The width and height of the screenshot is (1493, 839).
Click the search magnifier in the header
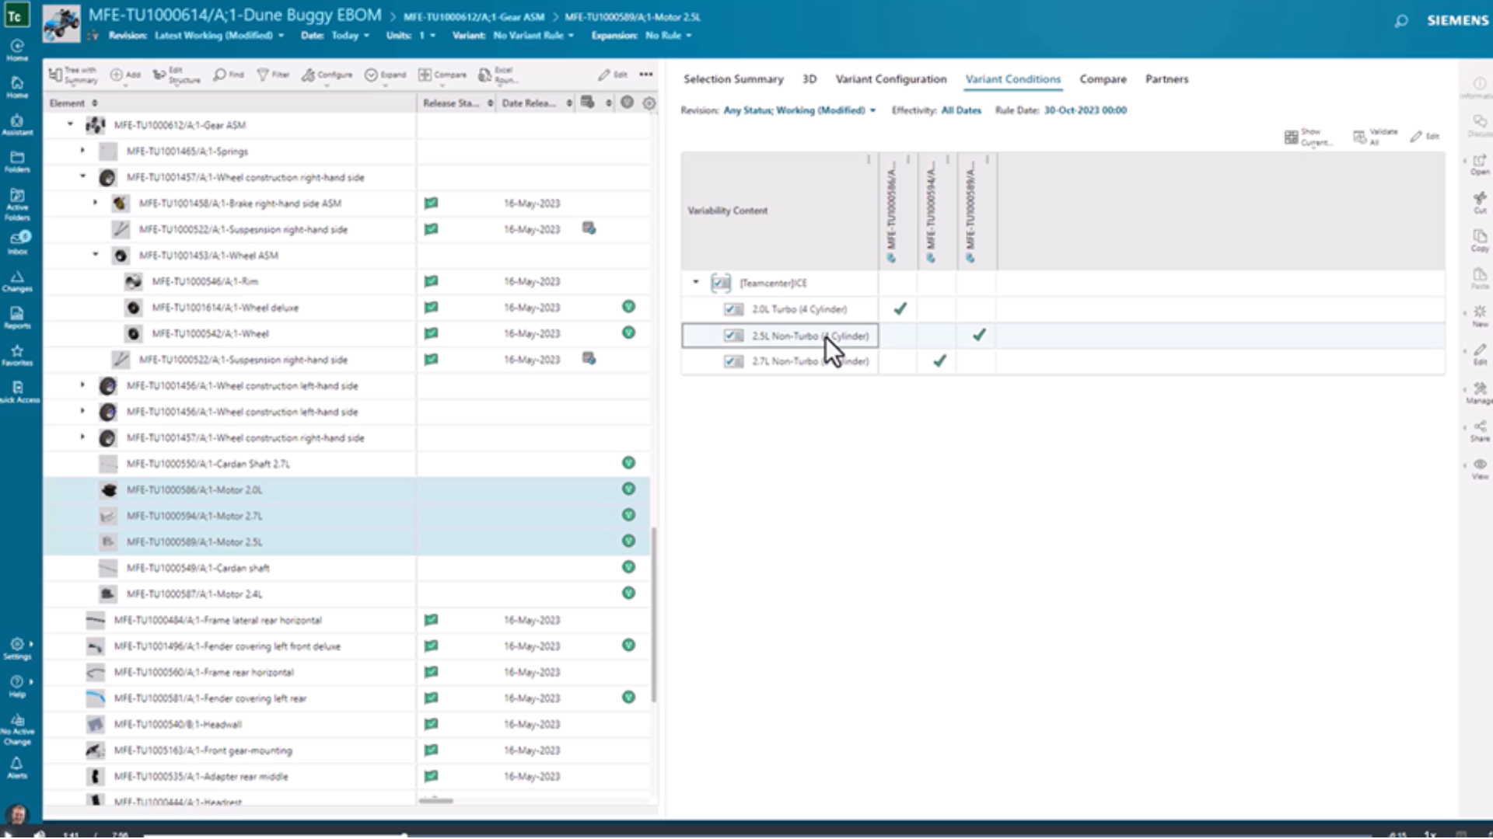(x=1400, y=21)
